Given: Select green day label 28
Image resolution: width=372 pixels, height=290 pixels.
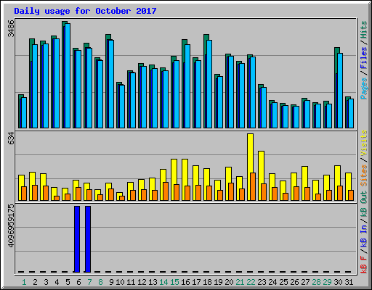Looking at the screenshot, I should click(x=316, y=282).
